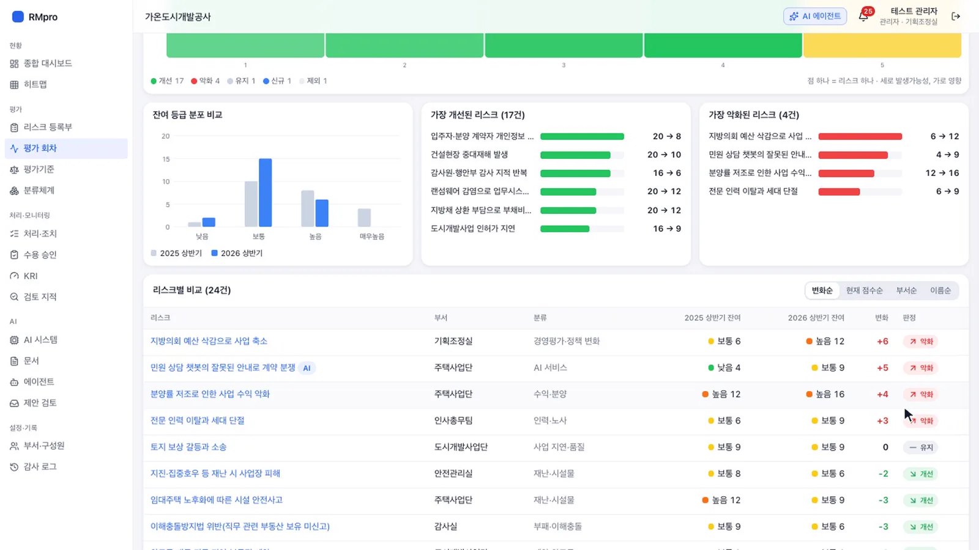This screenshot has width=979, height=550.
Task: Select 도시개발사업 인허가 지연 improved risk
Action: (556, 229)
